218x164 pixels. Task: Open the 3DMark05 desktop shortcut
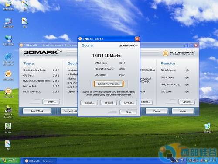(8, 76)
